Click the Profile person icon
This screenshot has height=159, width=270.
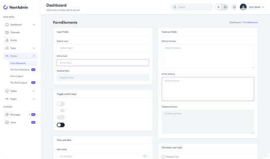(7, 40)
